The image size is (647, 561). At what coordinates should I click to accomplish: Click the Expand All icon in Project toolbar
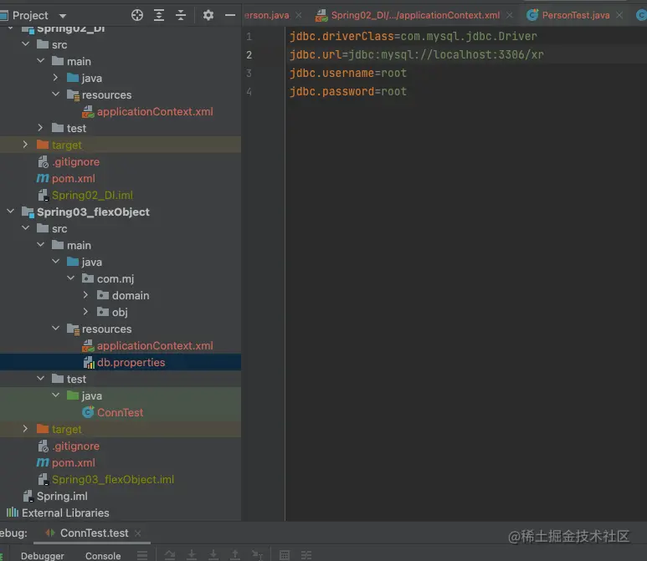click(x=159, y=15)
